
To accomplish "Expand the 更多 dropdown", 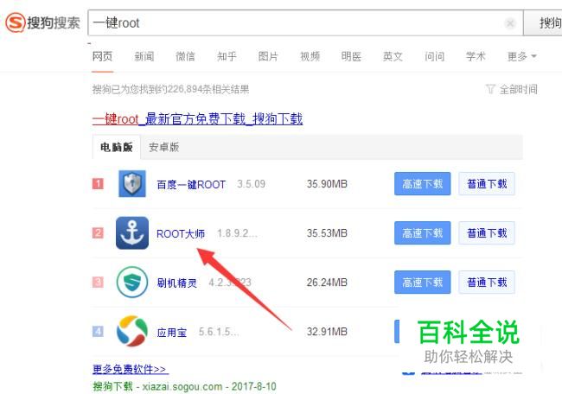I will point(521,56).
